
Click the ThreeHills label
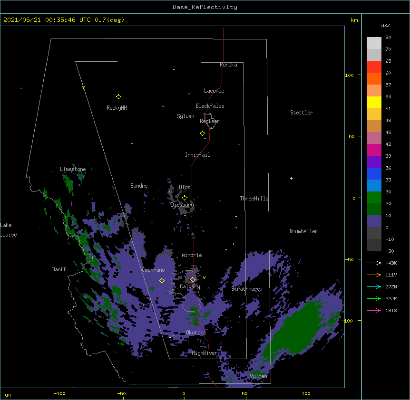pyautogui.click(x=254, y=199)
